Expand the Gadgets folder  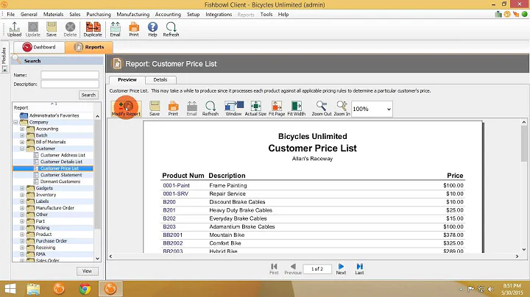pos(22,188)
